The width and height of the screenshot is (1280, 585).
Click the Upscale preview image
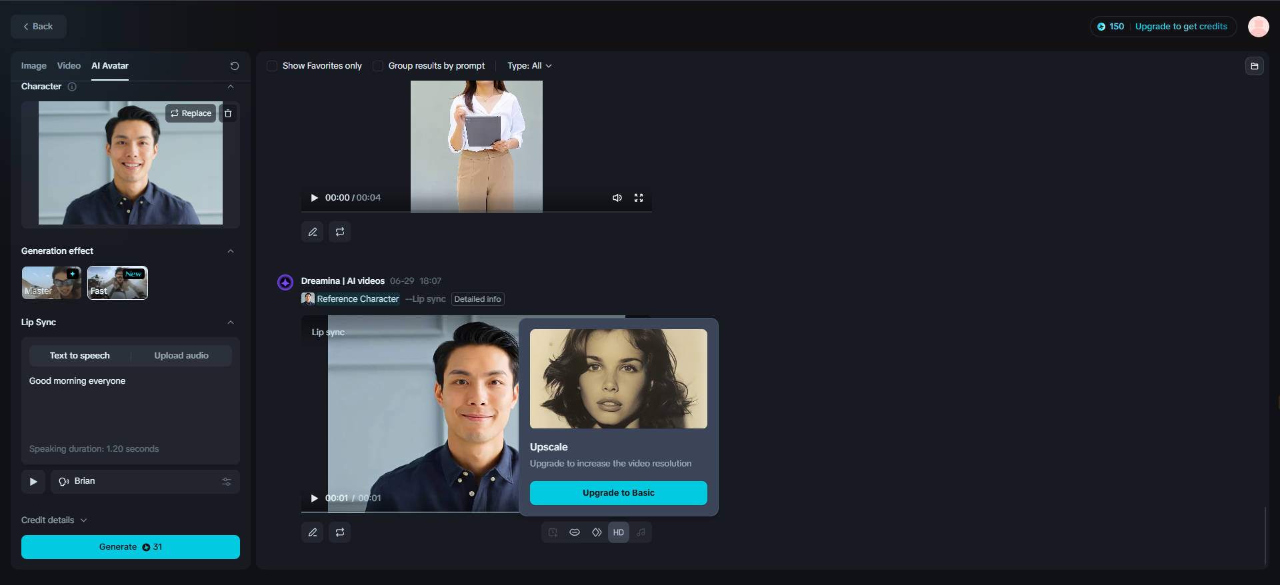coord(619,378)
